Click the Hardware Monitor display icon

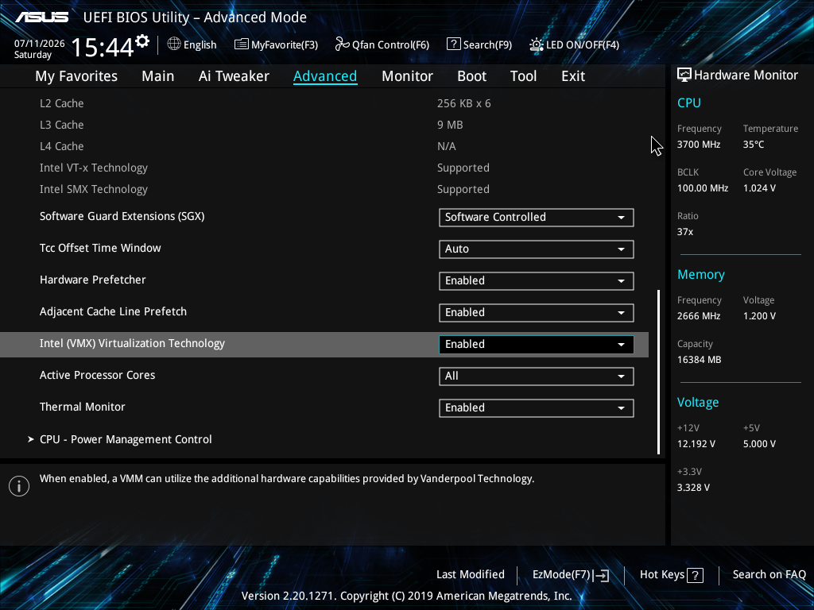point(684,75)
